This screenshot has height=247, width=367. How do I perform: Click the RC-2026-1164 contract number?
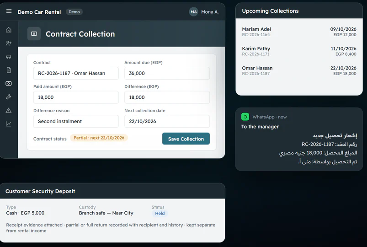[256, 35]
